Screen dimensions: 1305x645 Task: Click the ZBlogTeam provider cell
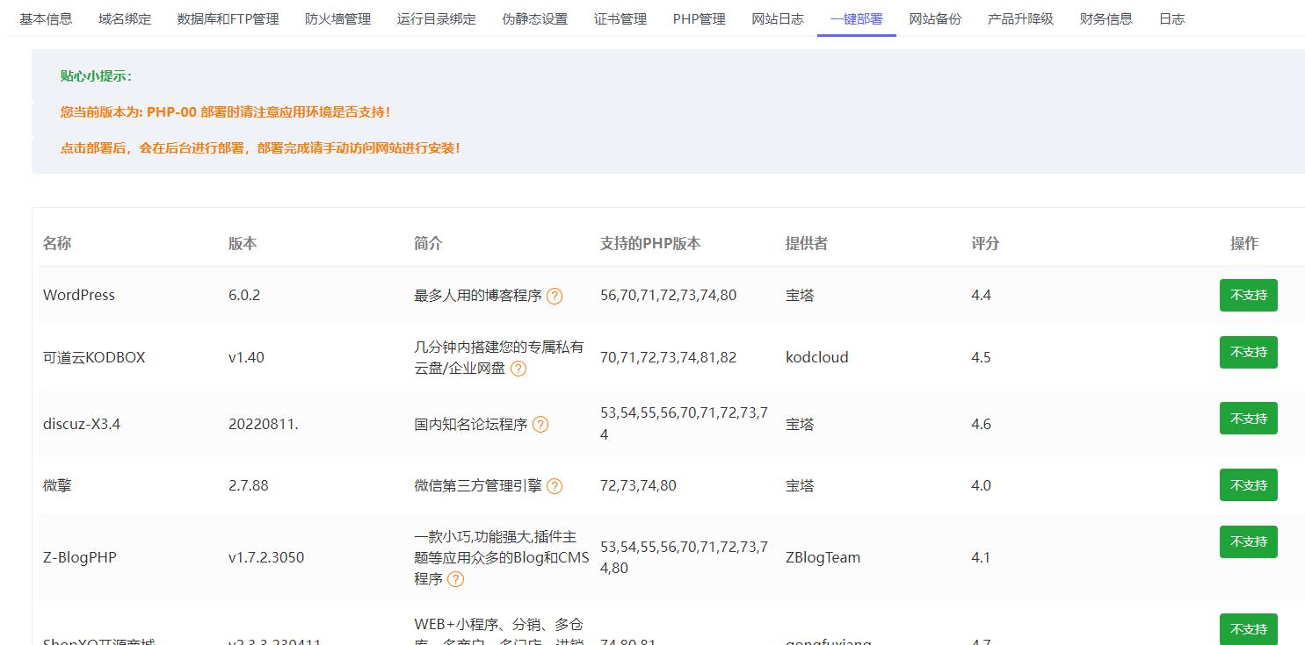pos(823,557)
